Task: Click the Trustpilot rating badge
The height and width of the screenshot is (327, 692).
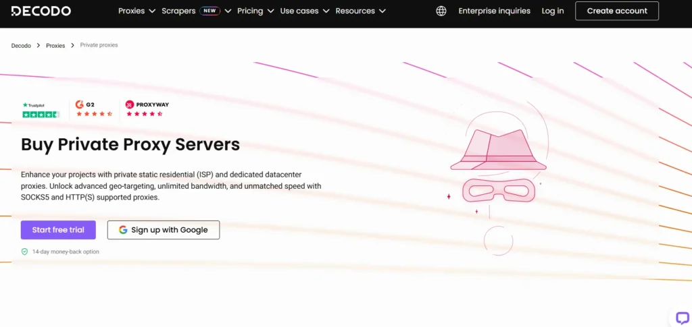Action: [41, 110]
